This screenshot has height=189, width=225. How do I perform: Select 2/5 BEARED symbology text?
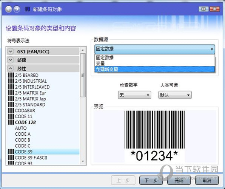point(27,75)
